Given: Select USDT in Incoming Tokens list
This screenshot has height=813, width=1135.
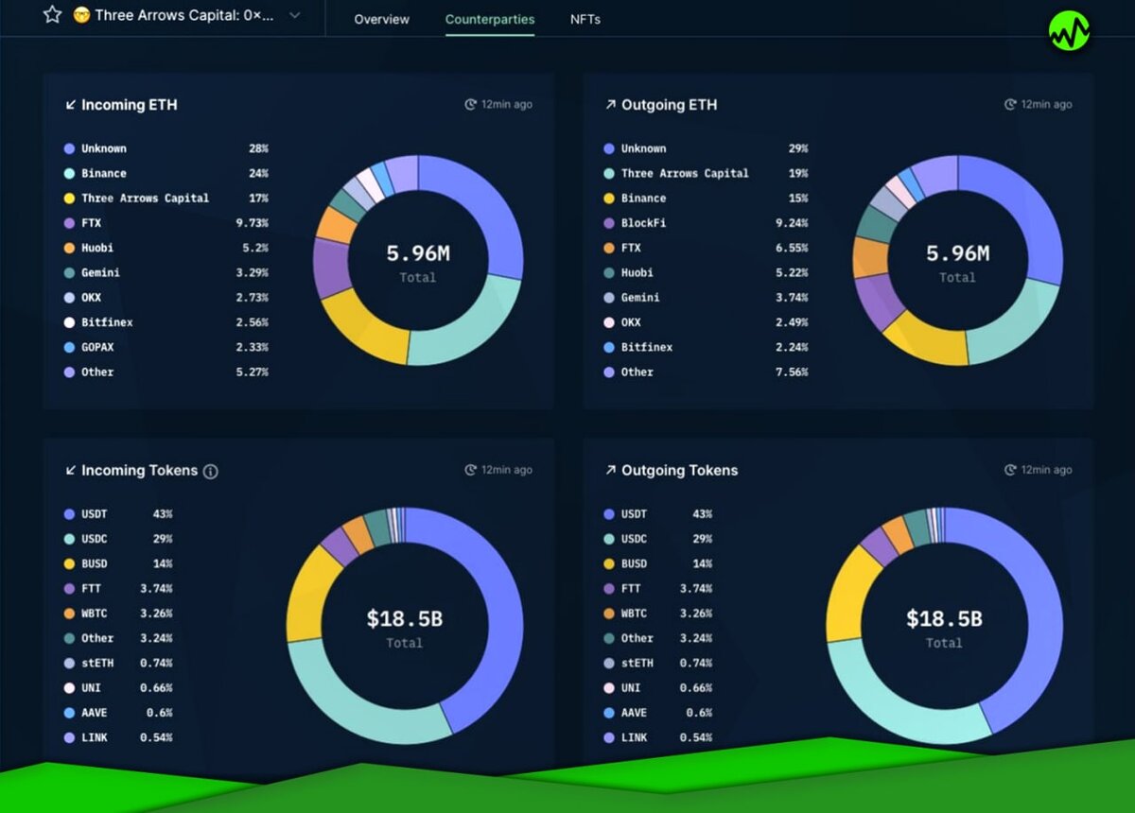Looking at the screenshot, I should [x=118, y=514].
